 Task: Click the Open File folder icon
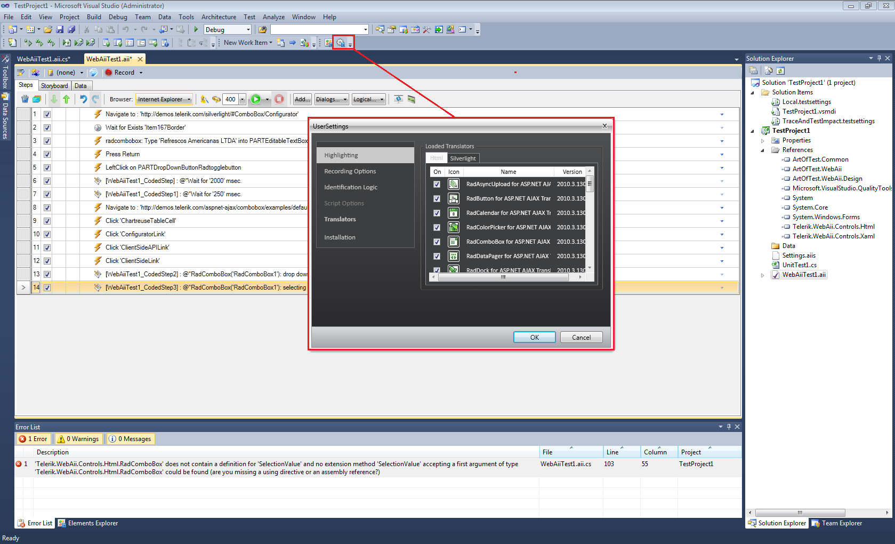(x=48, y=30)
